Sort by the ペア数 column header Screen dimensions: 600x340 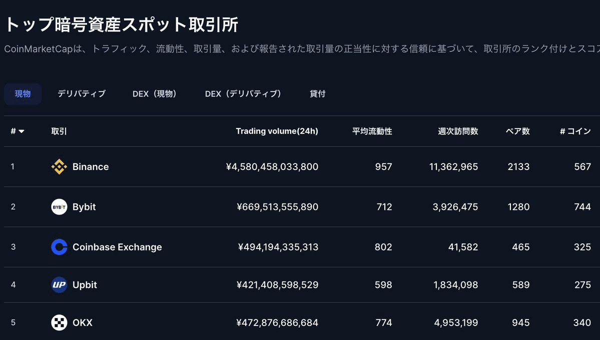(x=518, y=131)
